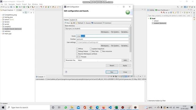Open Google Chrome from the taskbar
Screen dimensions: 196x110
tap(91, 107)
